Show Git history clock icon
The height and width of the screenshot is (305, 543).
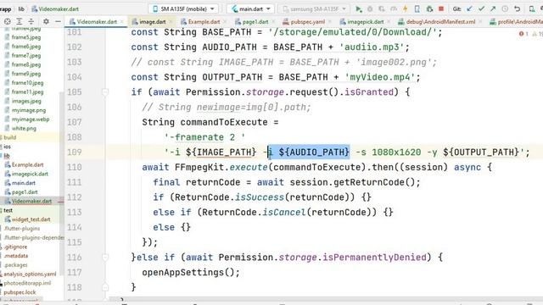coord(505,9)
